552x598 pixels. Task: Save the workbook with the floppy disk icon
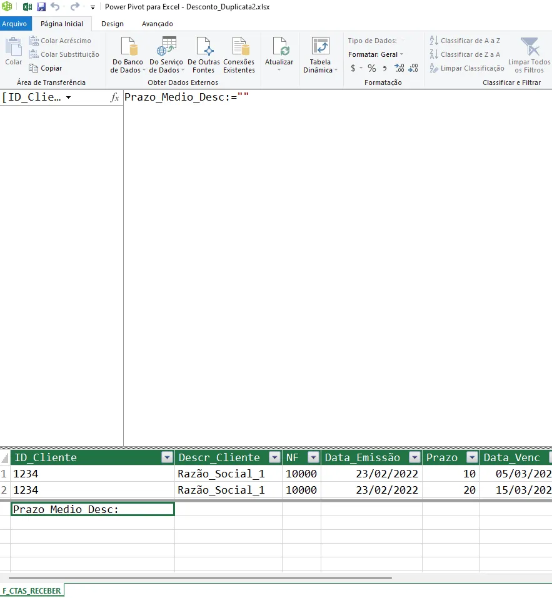[41, 7]
